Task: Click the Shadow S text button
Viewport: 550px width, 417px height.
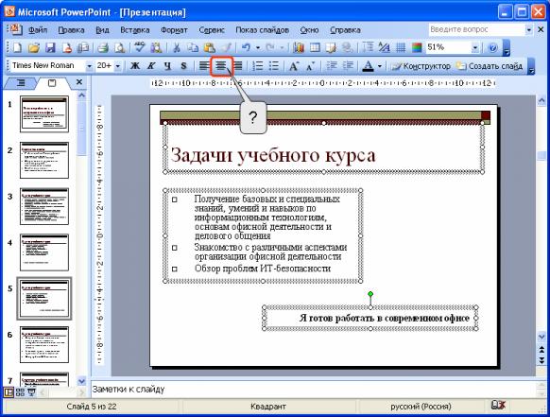Action: point(183,65)
